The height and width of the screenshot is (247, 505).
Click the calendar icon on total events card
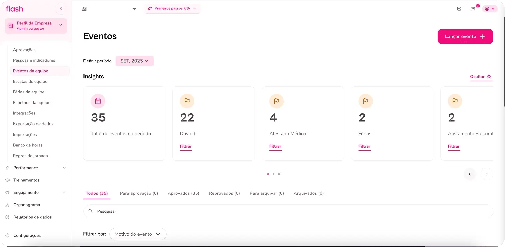tap(98, 101)
